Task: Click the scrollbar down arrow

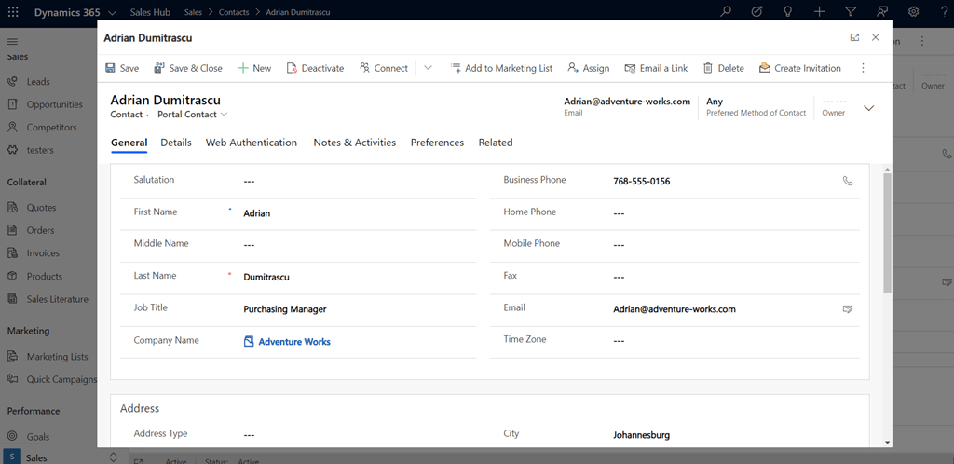Action: coord(888,443)
